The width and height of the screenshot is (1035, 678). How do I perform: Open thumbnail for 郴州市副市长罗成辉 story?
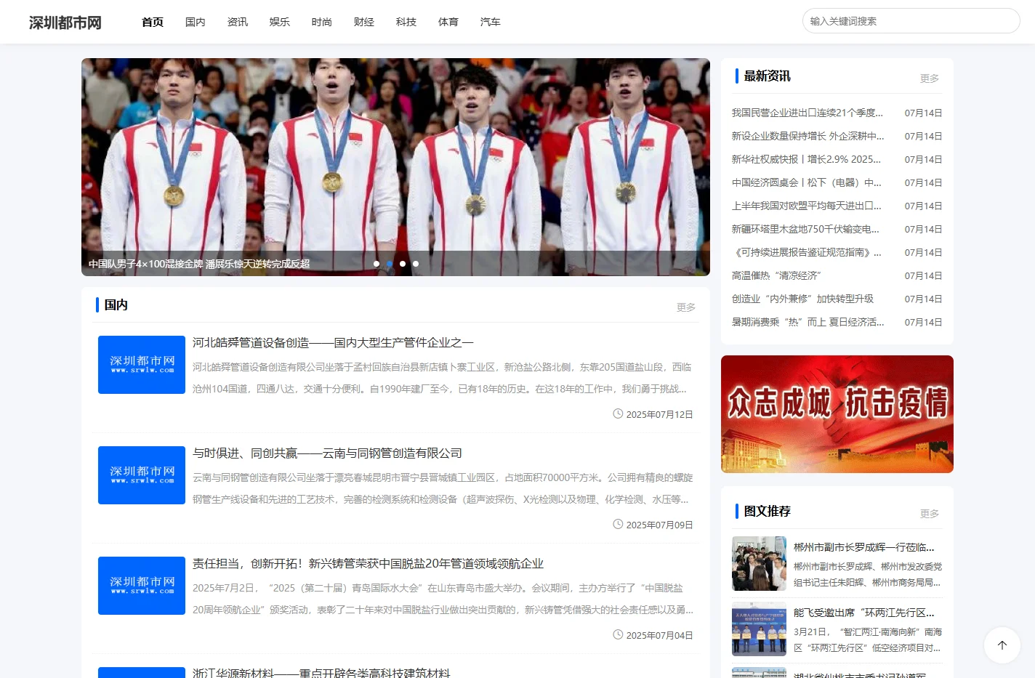coord(759,563)
